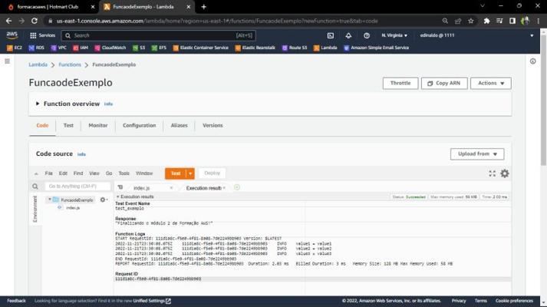Image resolution: width=547 pixels, height=307 pixels.
Task: Click the search magnifier in editor sidebar
Action: 35,187
